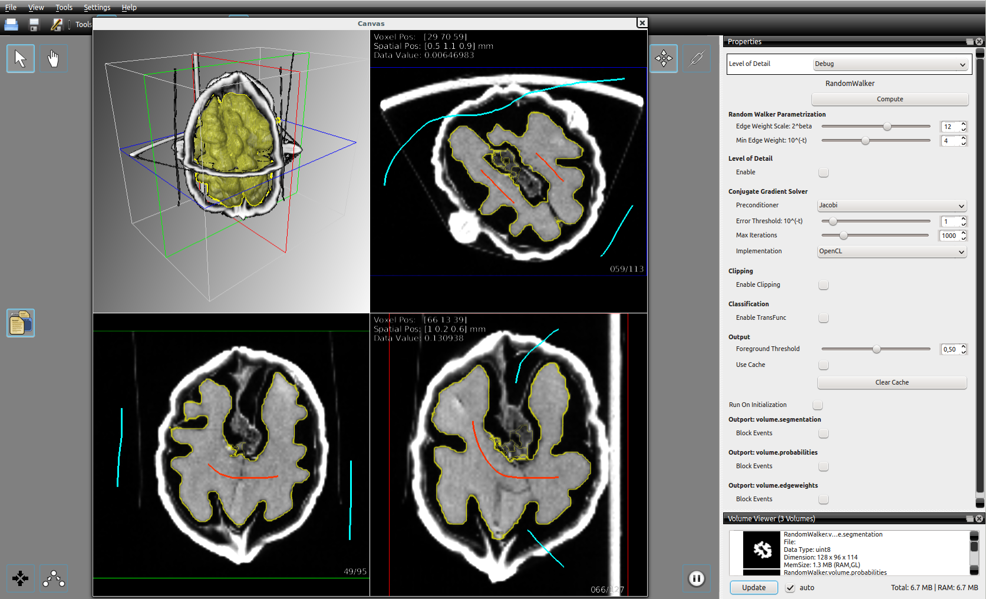This screenshot has height=599, width=986.
Task: Select the hand pan tool
Action: (54, 59)
